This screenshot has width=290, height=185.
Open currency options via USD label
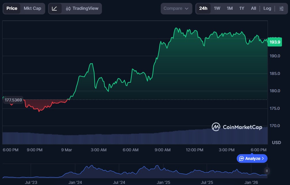point(276,142)
